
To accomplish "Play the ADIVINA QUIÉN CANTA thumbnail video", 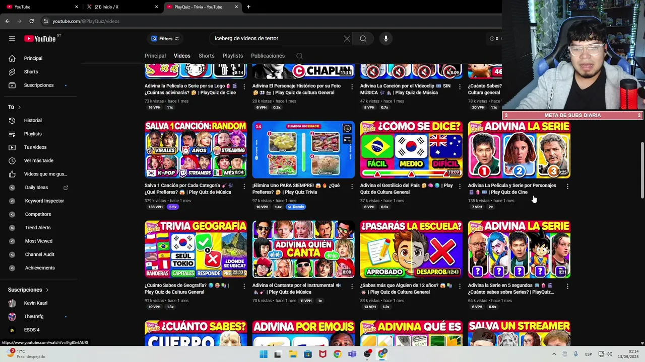I will 303,249.
